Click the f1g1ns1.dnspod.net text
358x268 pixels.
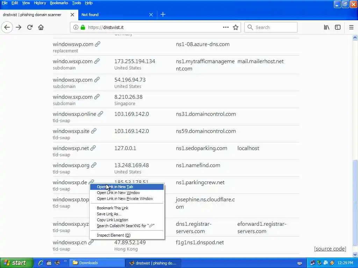[200, 243]
